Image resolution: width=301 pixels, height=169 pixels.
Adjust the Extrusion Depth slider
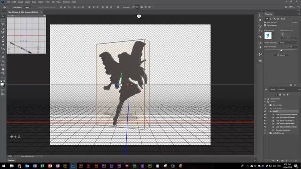tap(281, 50)
